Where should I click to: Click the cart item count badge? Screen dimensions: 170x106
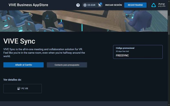101,3
